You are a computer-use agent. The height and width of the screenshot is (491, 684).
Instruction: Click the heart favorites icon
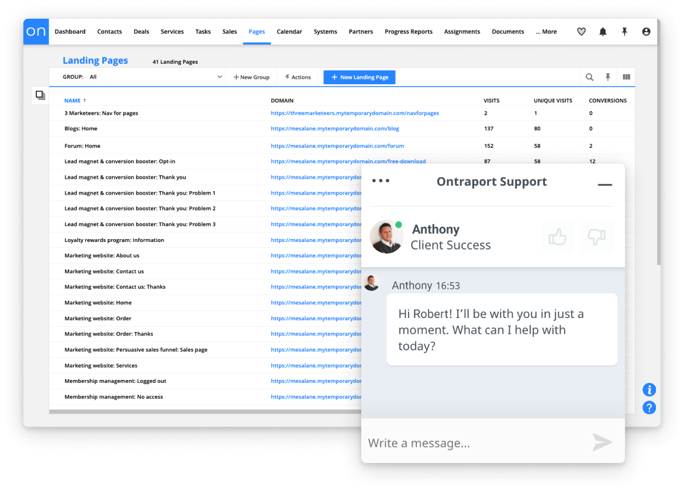point(581,32)
